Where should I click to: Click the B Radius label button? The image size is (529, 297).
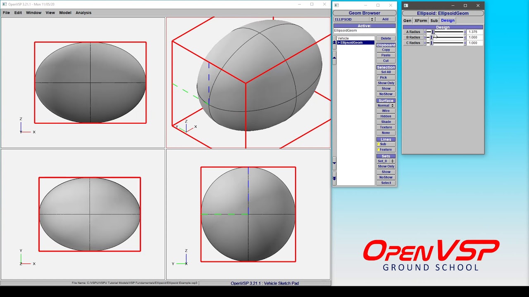point(413,38)
